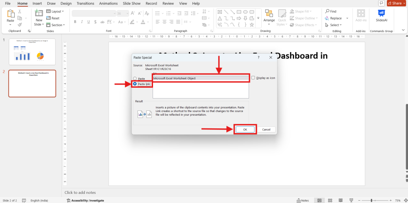
Task: Start Slide Show from status bar
Action: [351, 200]
